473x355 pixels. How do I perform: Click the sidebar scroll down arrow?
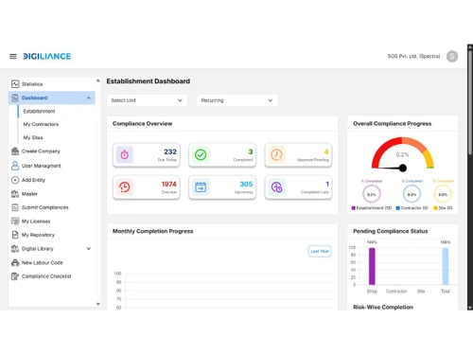(x=98, y=304)
